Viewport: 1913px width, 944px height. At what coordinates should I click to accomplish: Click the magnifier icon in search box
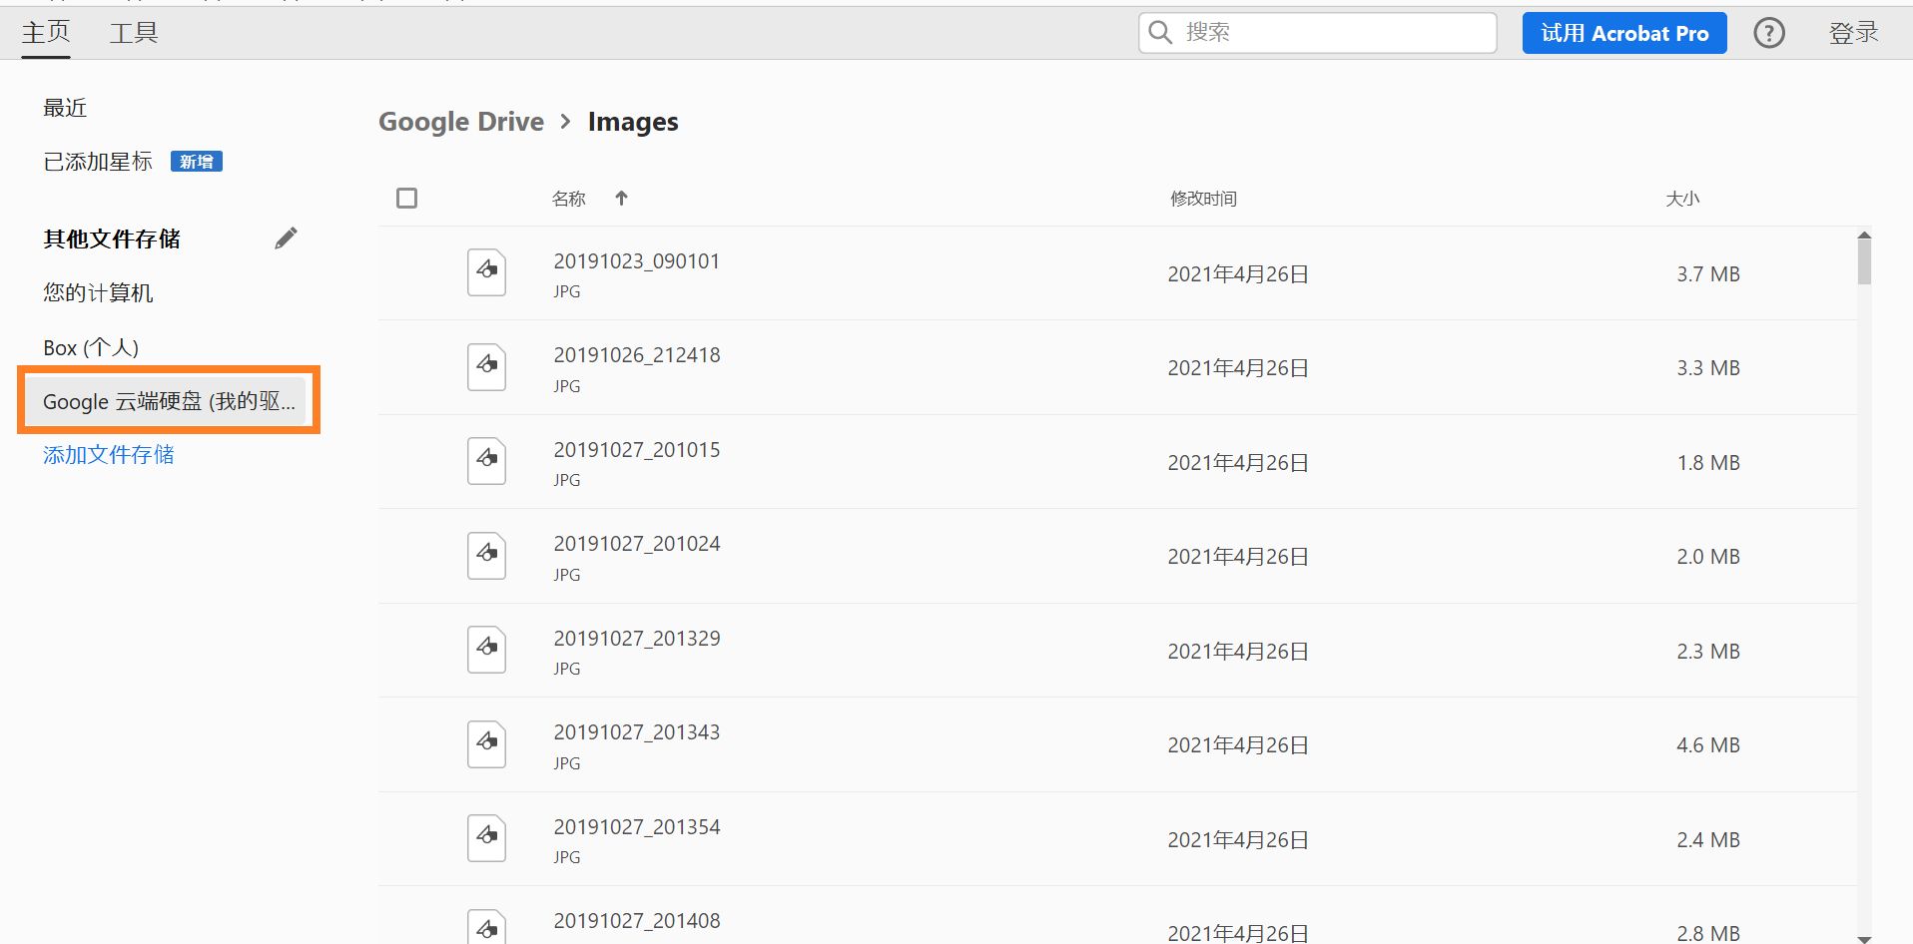(x=1159, y=33)
